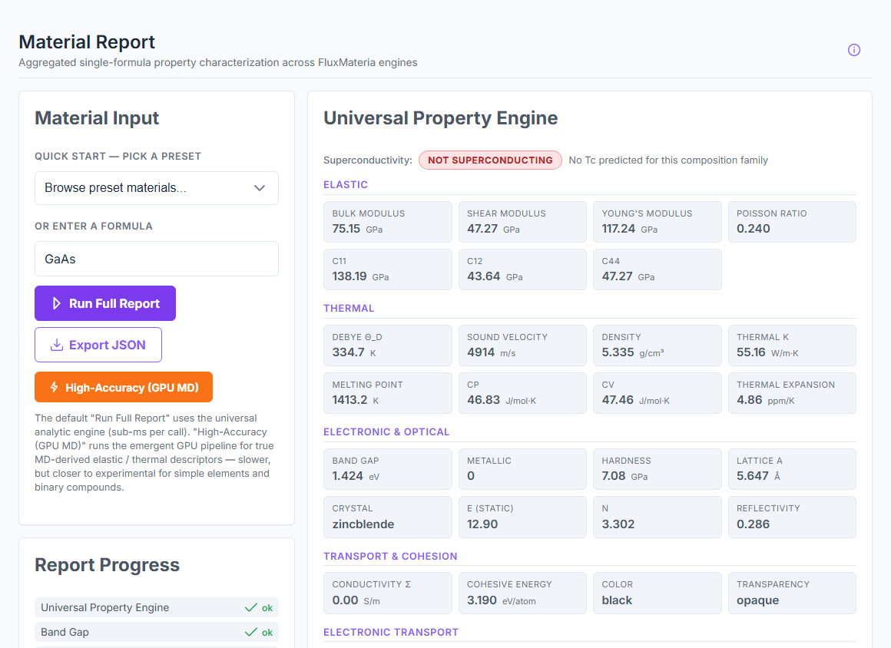Run the full report
Screen dimensions: 891x648
point(105,303)
